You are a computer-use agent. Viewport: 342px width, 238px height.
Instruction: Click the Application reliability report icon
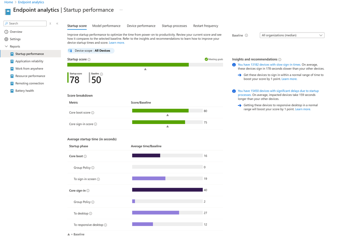pos(12,61)
